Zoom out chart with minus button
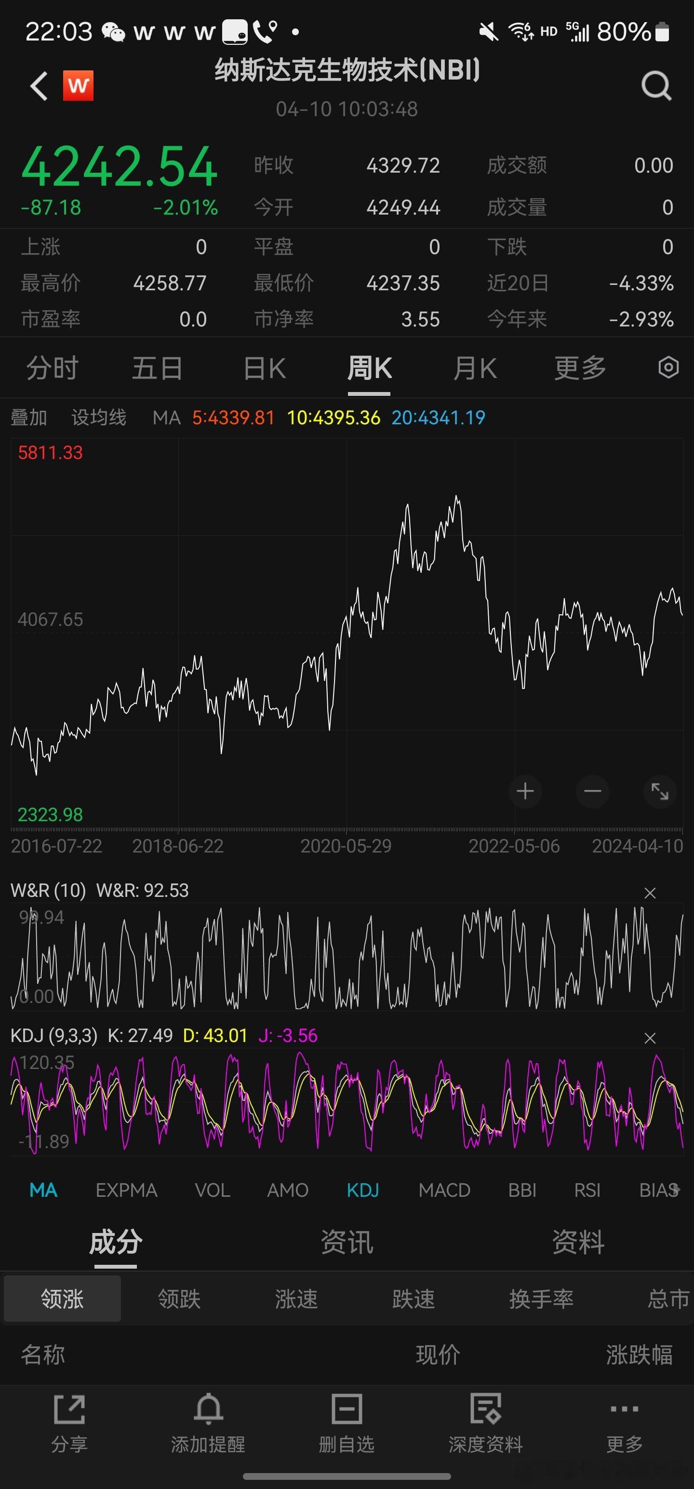 (592, 791)
